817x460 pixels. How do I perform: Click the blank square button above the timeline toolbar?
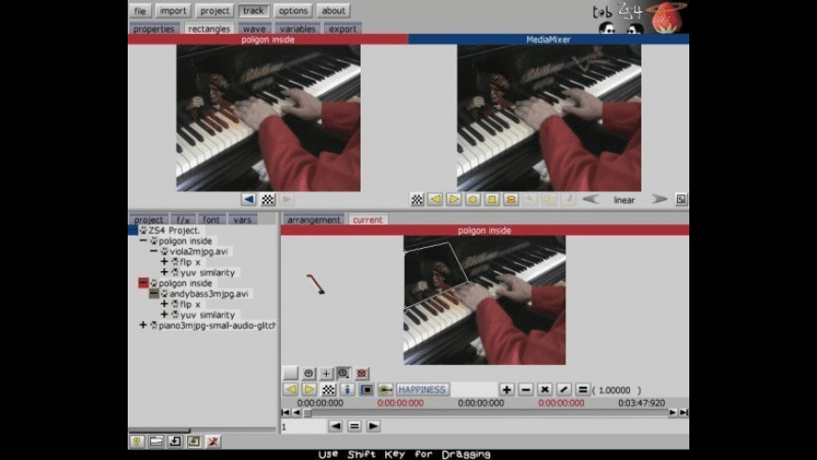(x=290, y=373)
